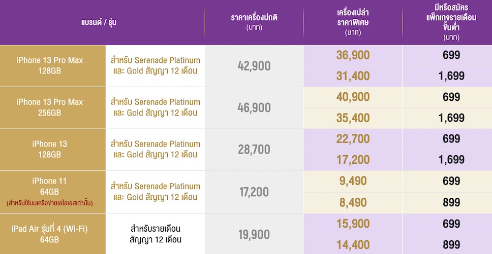The width and height of the screenshot is (492, 254).
Task: Click the สำหรับรายเดือน สัญญา 12 เดือน text
Action: point(156,234)
